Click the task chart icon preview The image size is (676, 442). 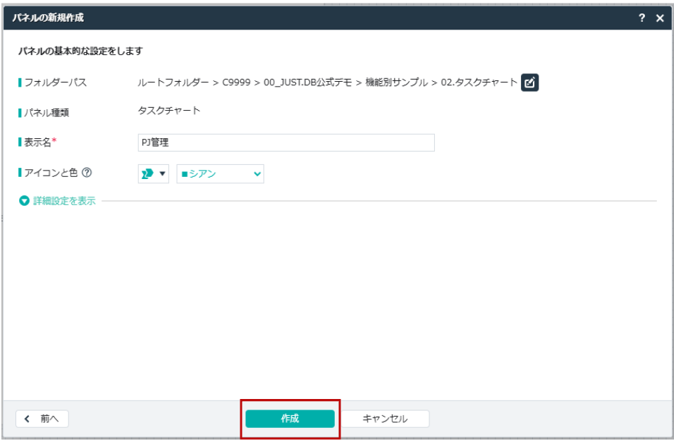click(x=148, y=173)
